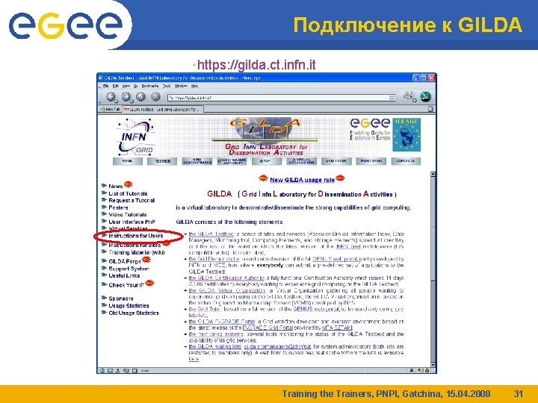Open the File menu
The height and width of the screenshot is (403, 538).
(106, 86)
